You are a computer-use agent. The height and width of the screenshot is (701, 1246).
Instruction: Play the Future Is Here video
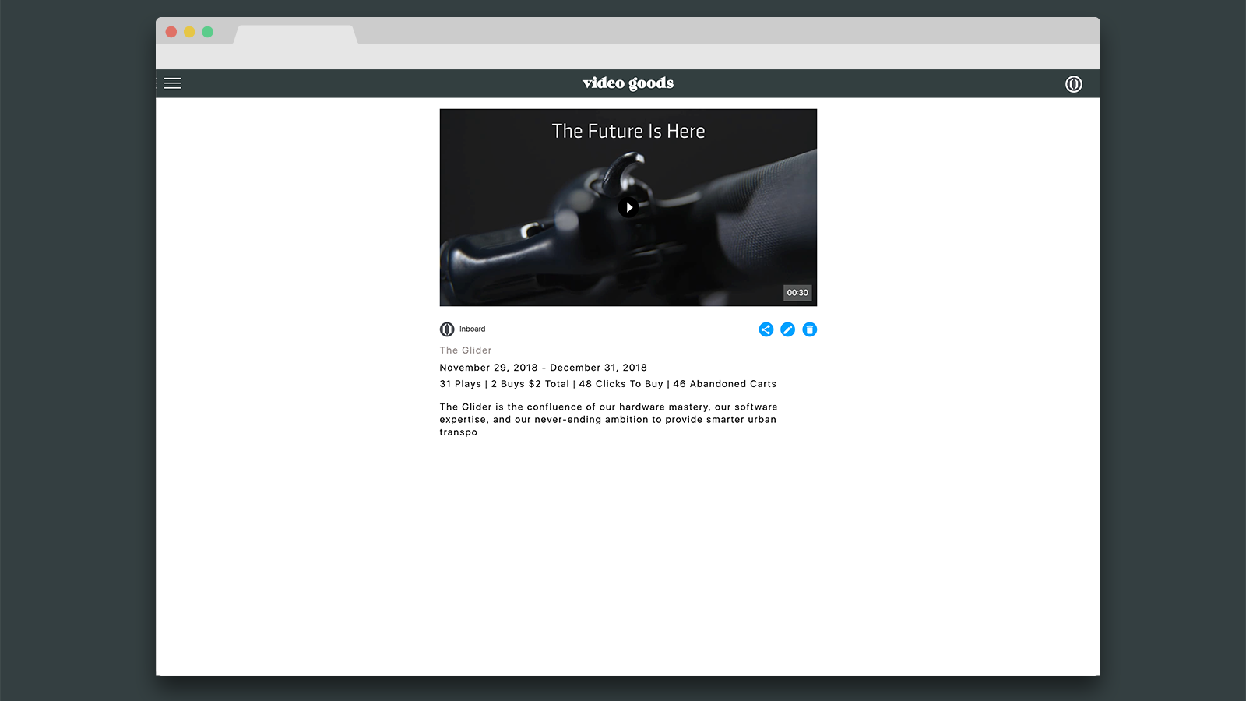628,207
